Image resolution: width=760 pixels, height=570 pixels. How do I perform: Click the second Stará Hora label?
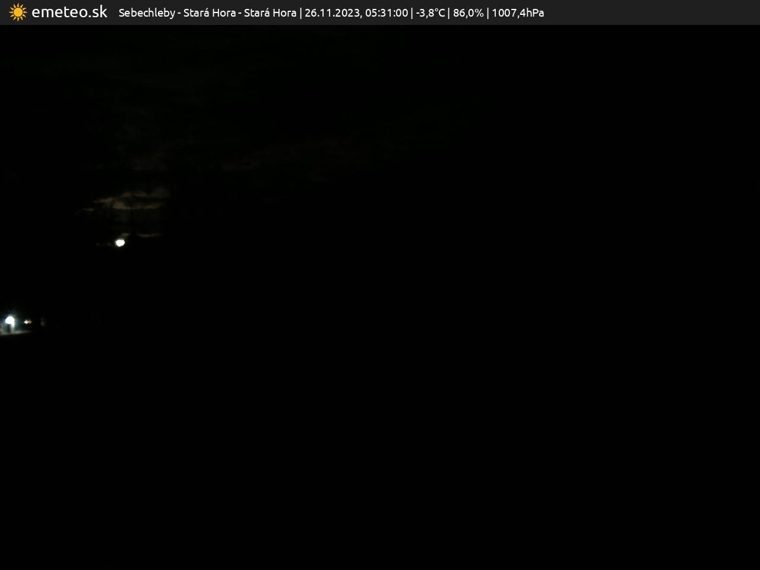(x=270, y=13)
